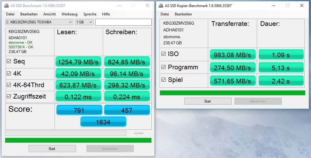311x158 pixels.
Task: Click the Seq read result 1254,79 MB/s
Action: coord(78,62)
